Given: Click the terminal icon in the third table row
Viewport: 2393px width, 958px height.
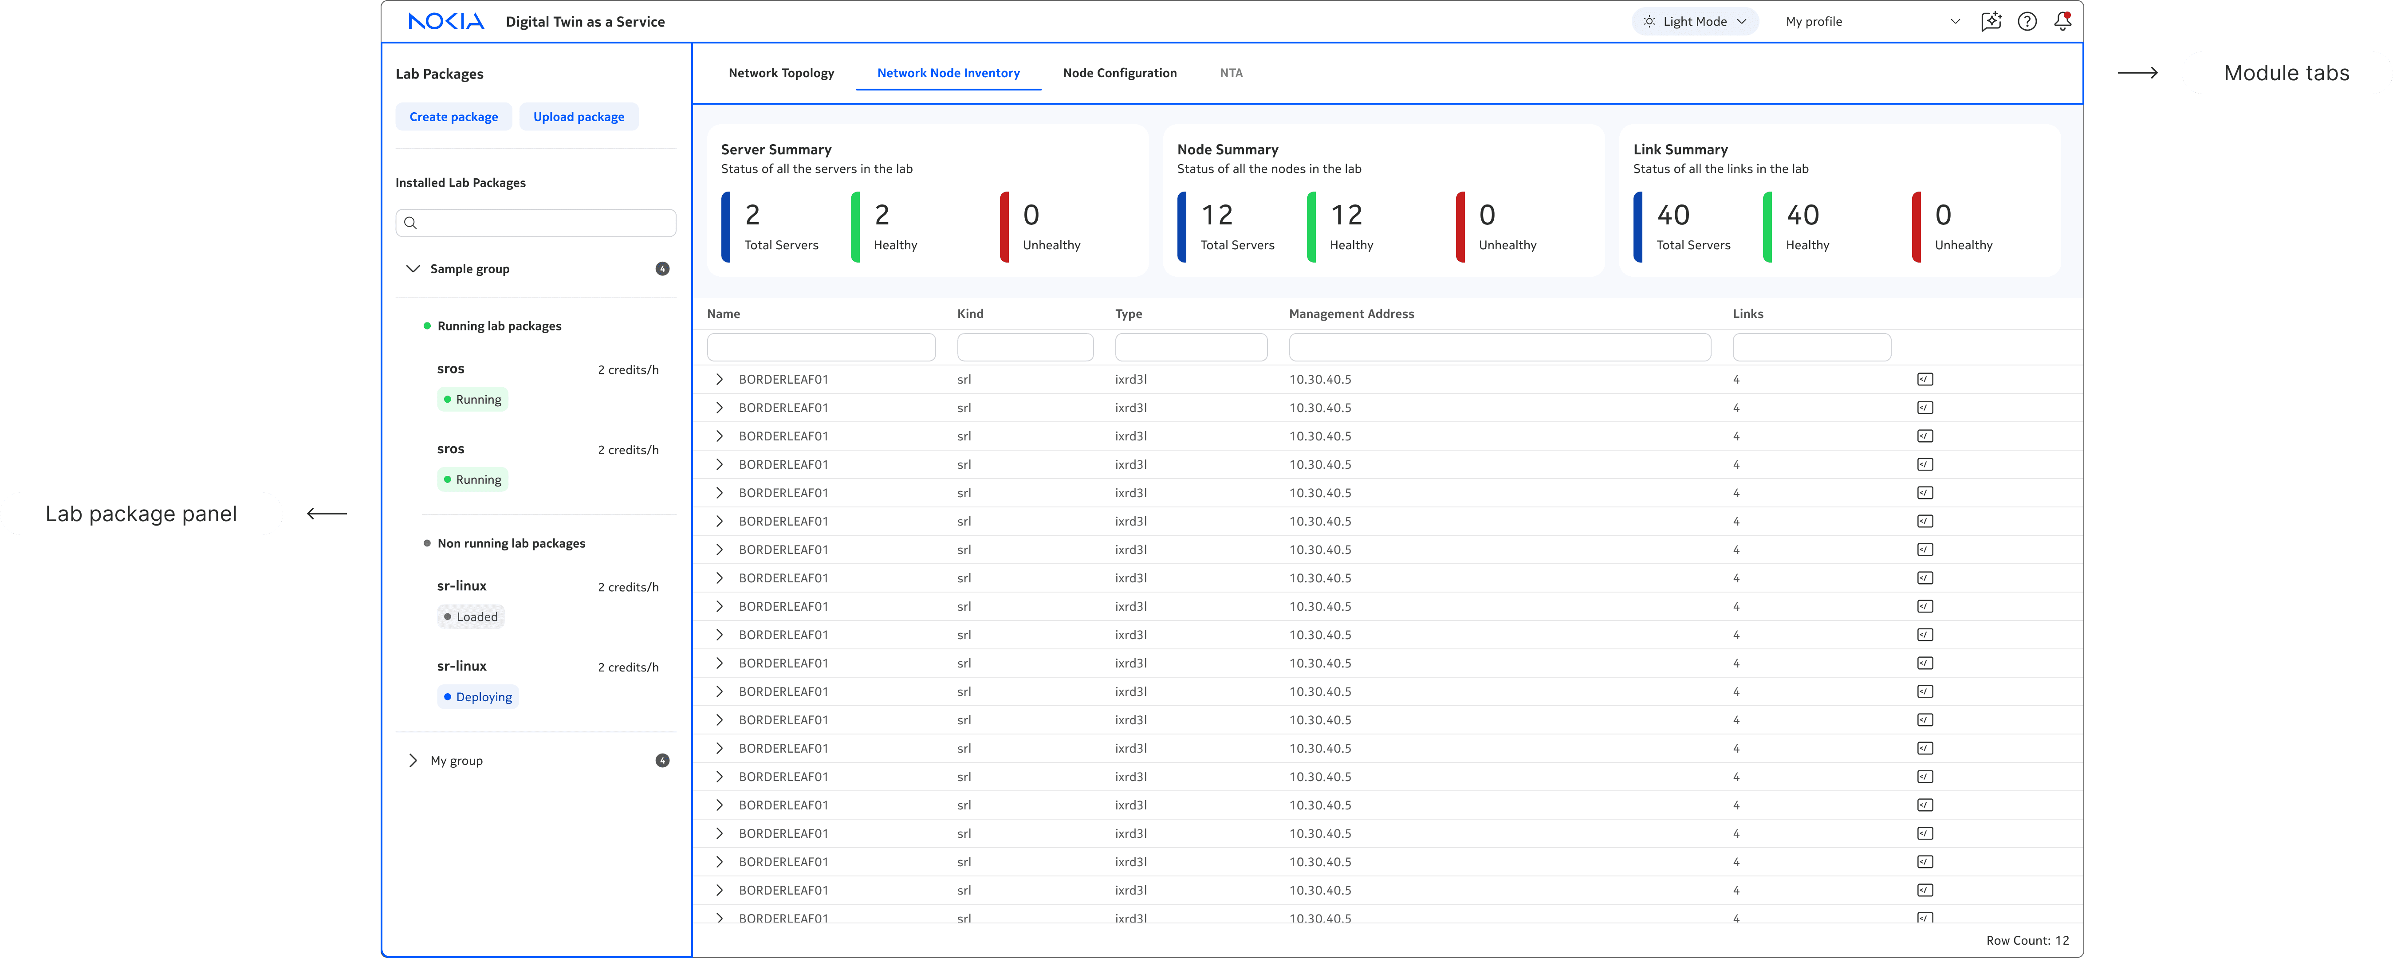Looking at the screenshot, I should click(x=1925, y=436).
